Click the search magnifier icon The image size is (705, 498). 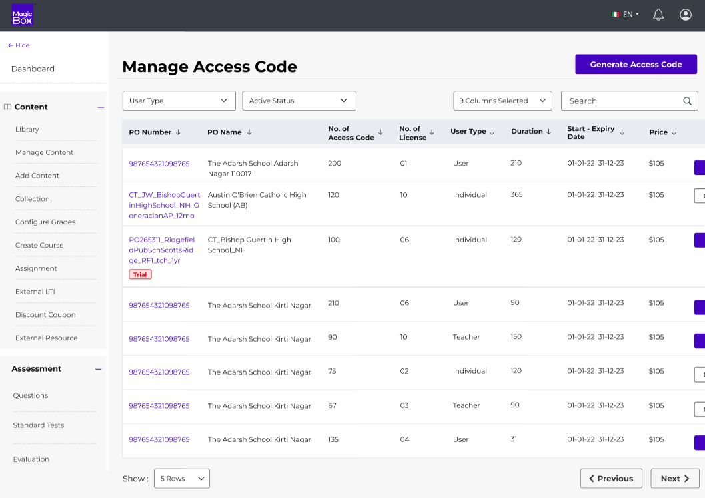(687, 101)
